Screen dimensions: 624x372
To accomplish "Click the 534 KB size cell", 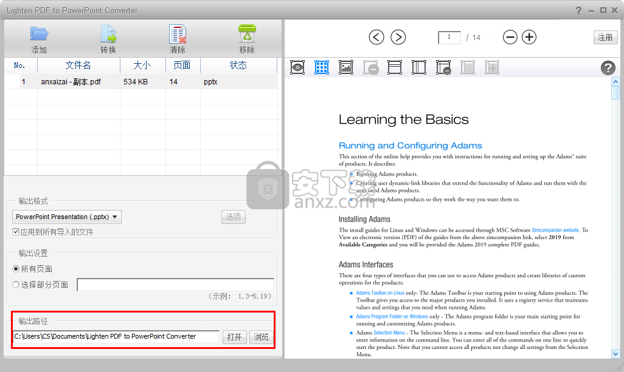I will click(135, 82).
